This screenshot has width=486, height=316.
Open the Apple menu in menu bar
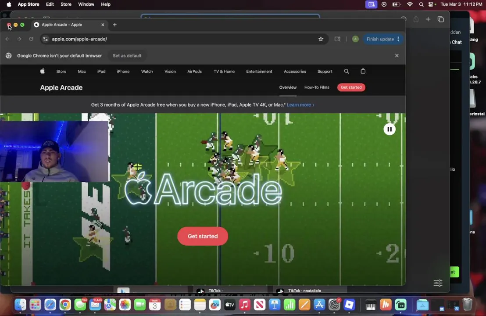[9, 4]
